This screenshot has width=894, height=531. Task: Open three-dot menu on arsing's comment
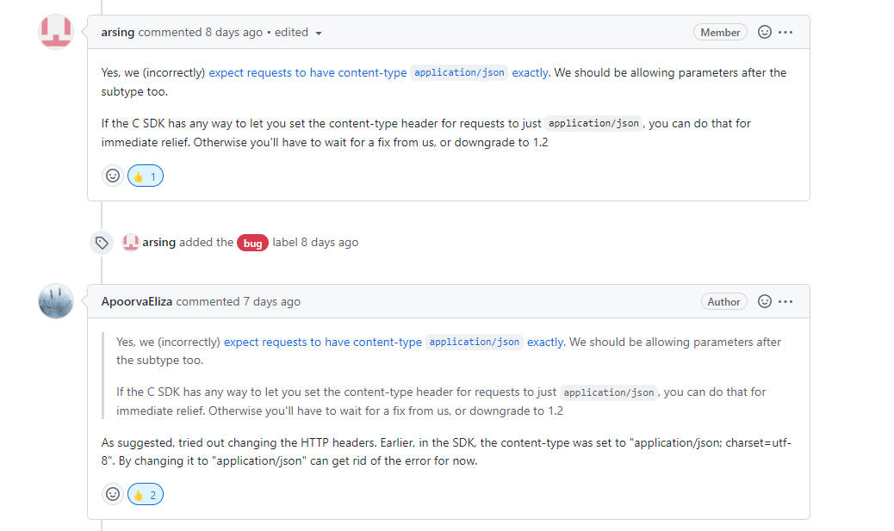tap(785, 32)
